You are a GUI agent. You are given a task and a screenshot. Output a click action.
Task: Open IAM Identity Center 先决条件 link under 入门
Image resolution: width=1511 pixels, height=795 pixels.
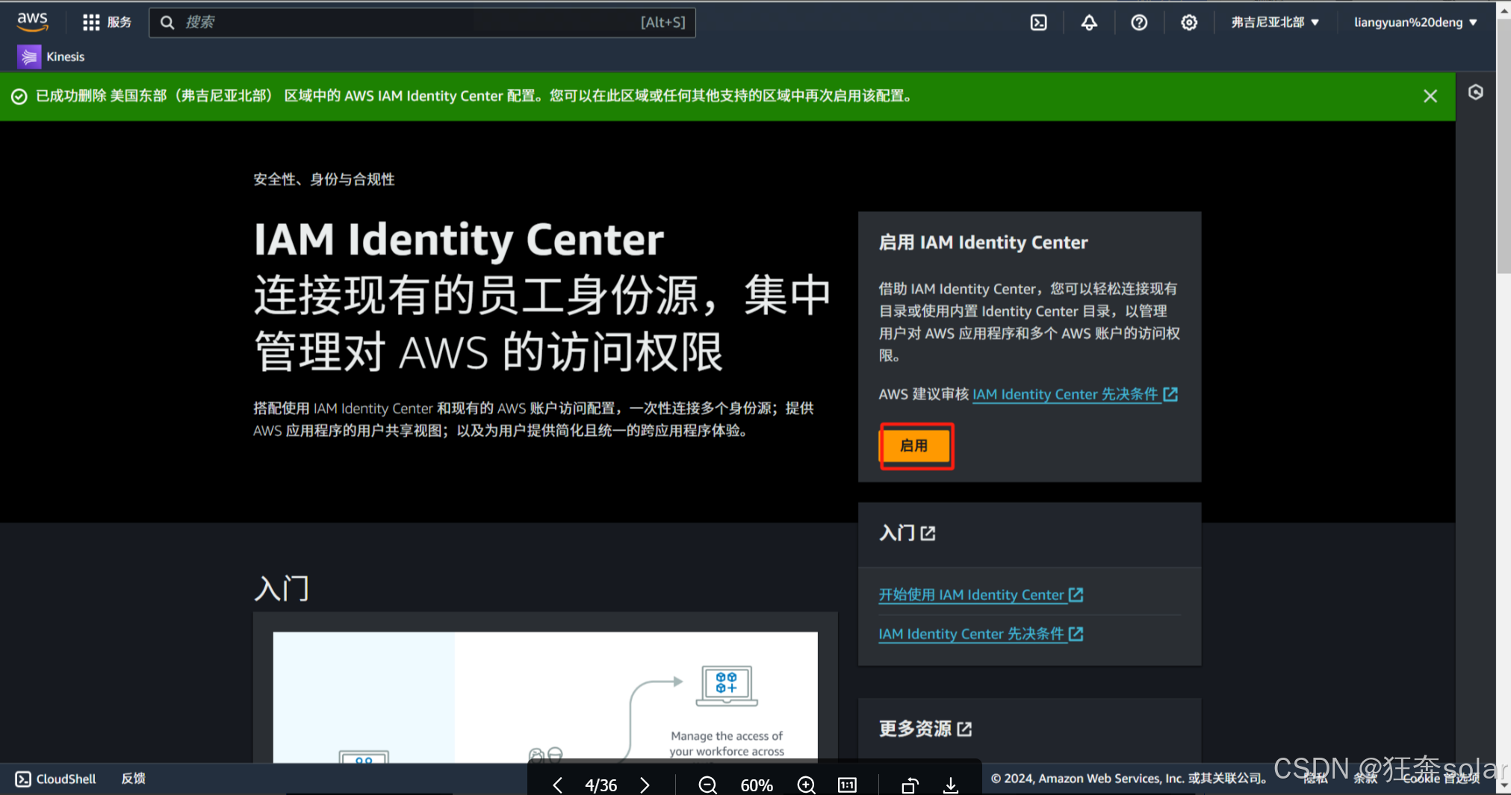pyautogui.click(x=981, y=634)
